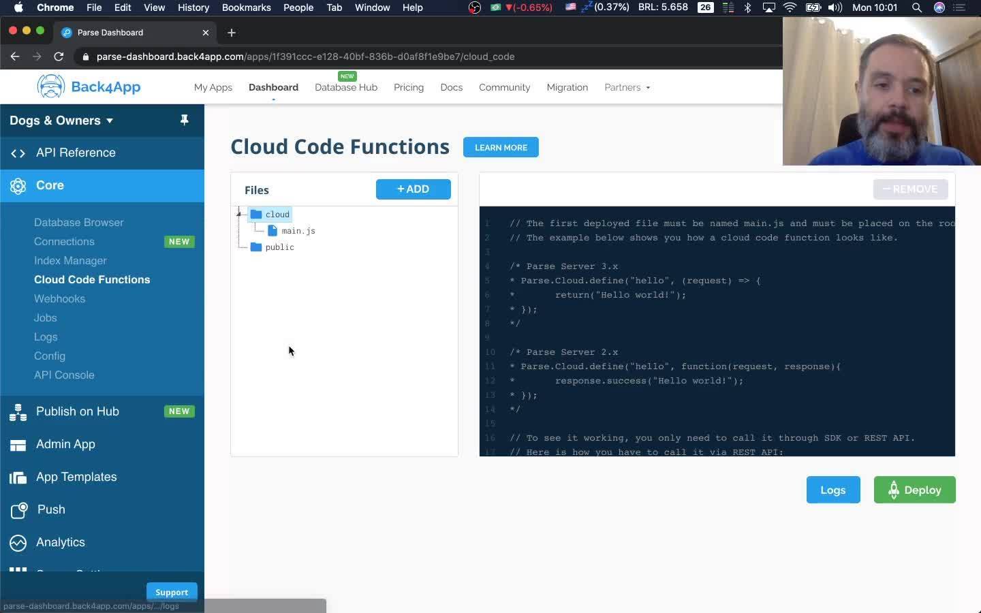Click the Cloud Code Functions heading
The image size is (981, 613).
click(340, 147)
